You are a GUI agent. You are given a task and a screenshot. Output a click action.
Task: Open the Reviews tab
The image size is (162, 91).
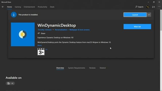click(x=92, y=68)
